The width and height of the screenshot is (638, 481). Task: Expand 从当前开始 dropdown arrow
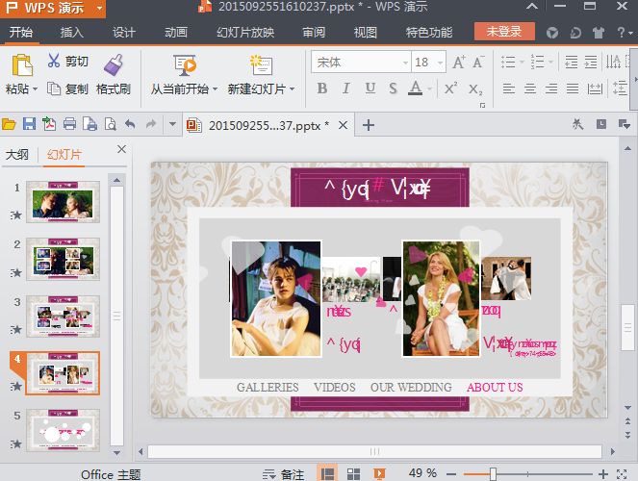tap(215, 89)
